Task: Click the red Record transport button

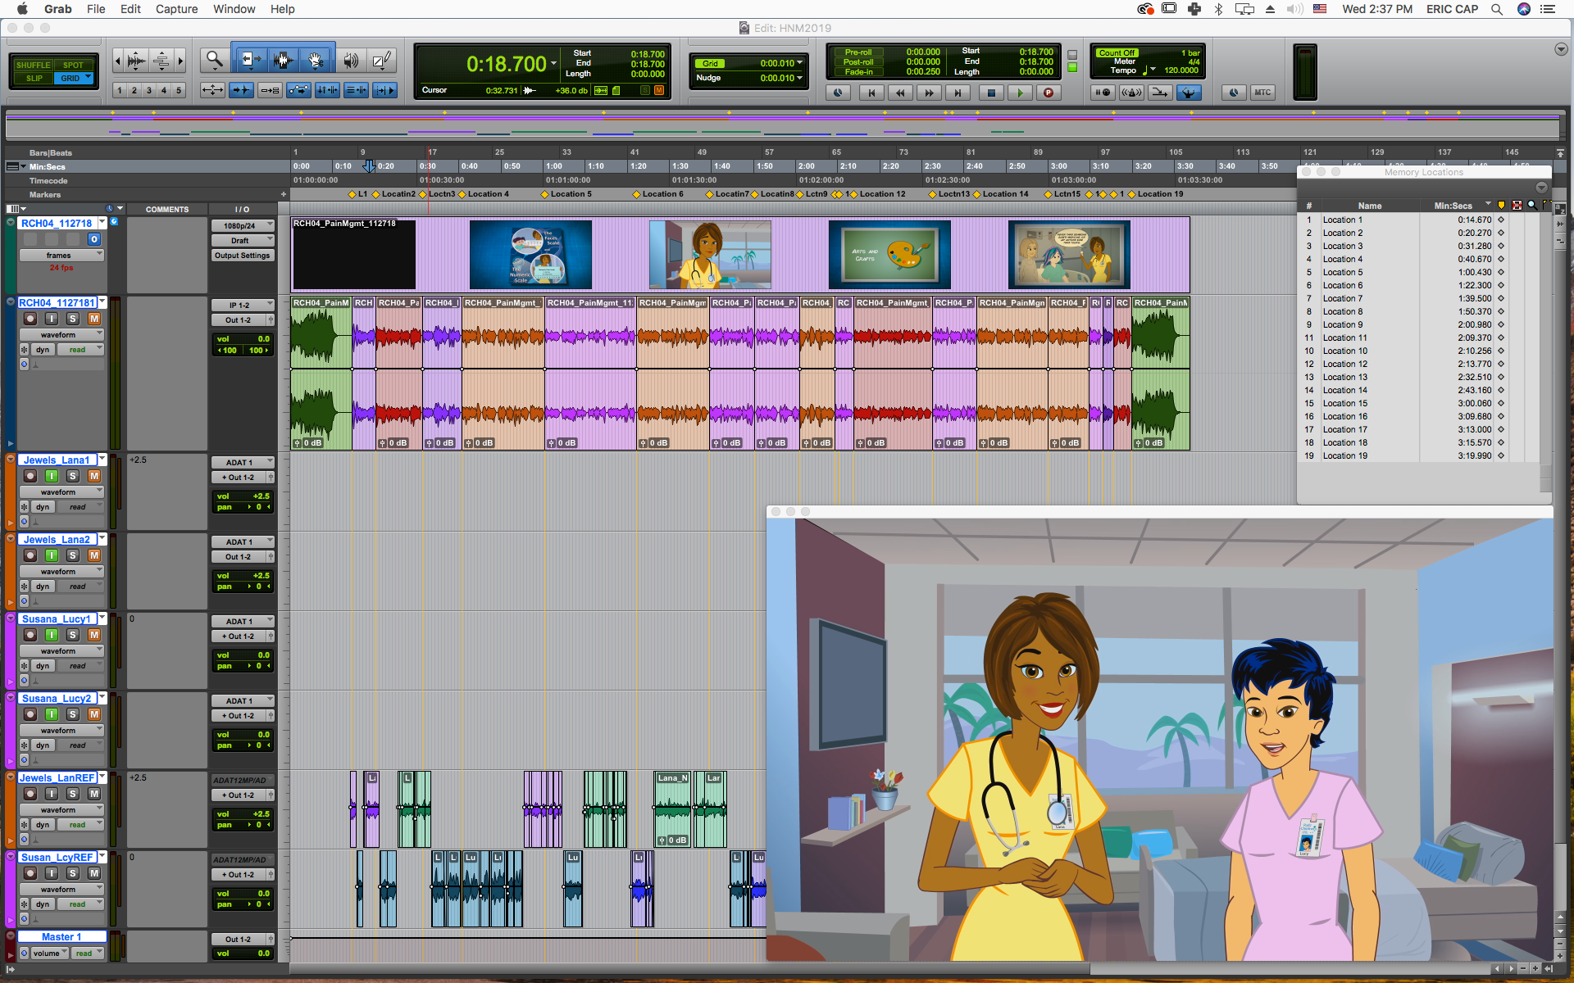Action: click(x=1048, y=93)
